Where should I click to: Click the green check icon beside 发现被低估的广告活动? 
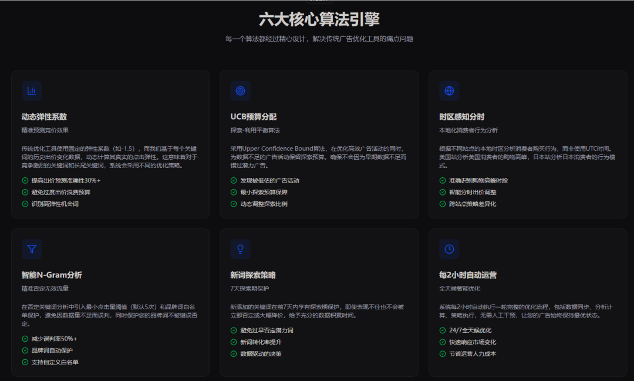[234, 181]
